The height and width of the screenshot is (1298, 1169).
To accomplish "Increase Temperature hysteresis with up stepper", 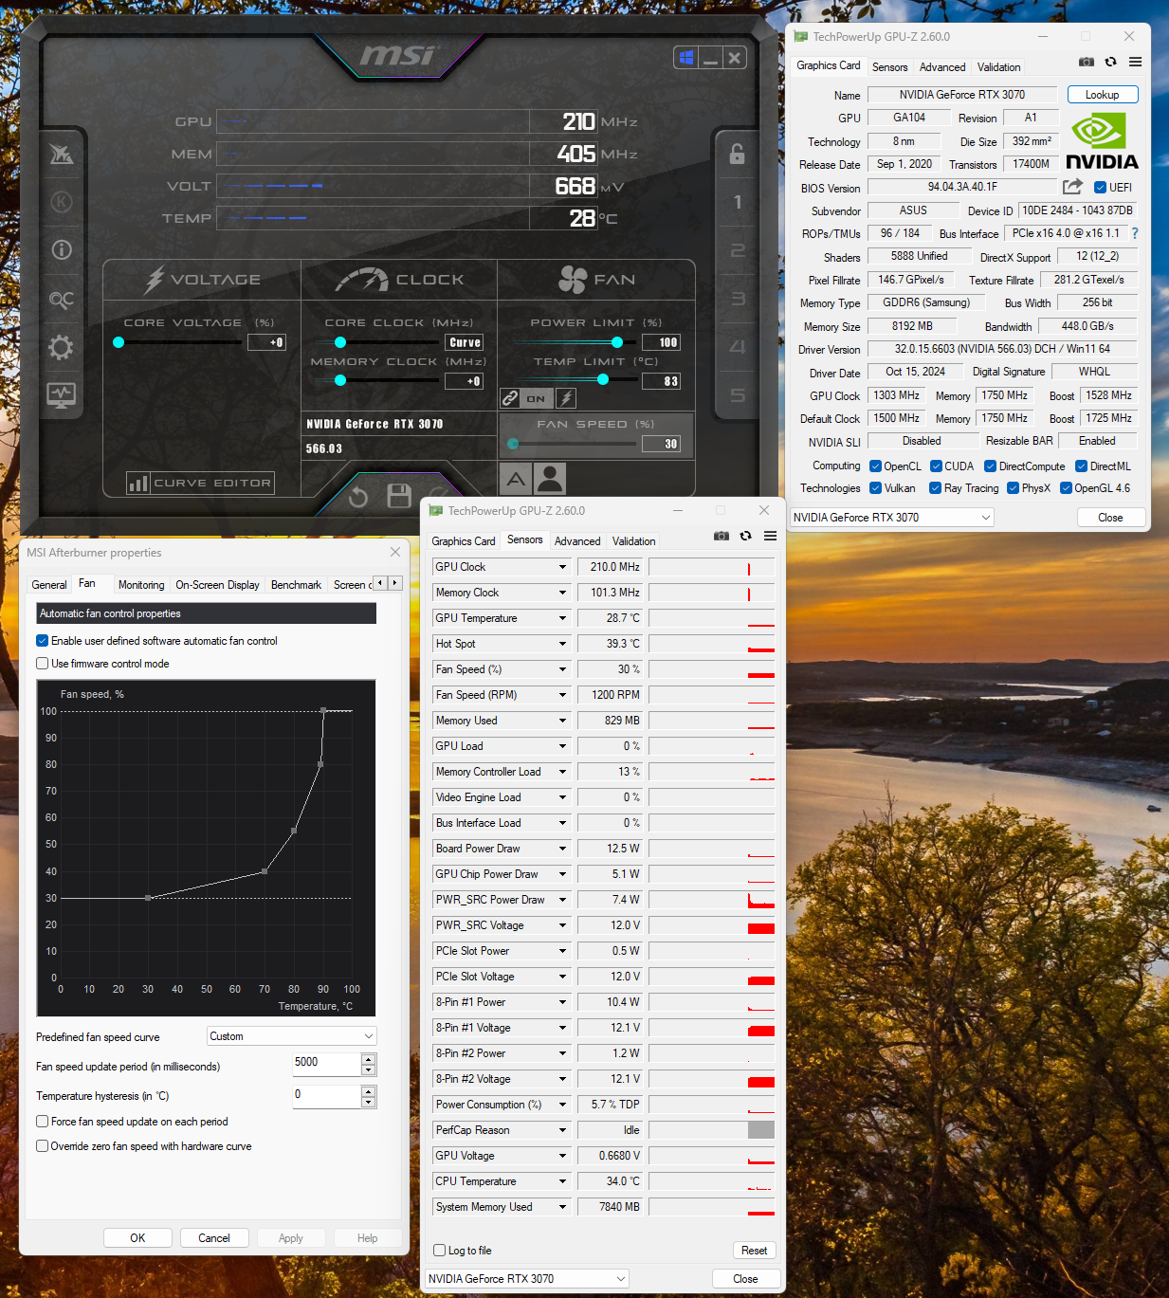I will click(x=369, y=1092).
